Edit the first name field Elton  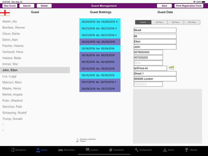(x=155, y=42)
